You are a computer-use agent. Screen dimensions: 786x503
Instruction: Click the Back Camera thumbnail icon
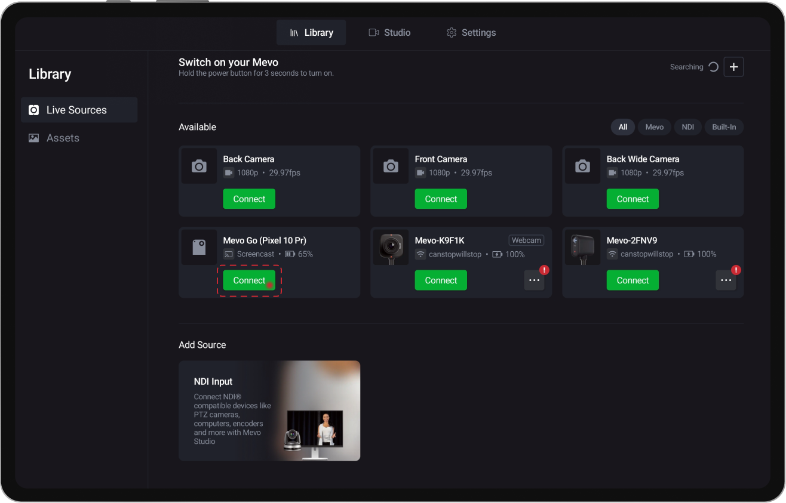point(199,166)
